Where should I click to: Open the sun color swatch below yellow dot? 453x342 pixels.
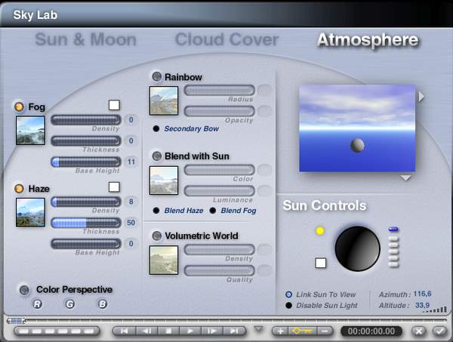click(x=321, y=263)
